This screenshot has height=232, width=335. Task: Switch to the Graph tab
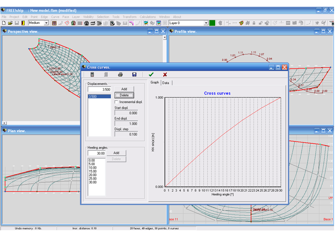pos(155,82)
